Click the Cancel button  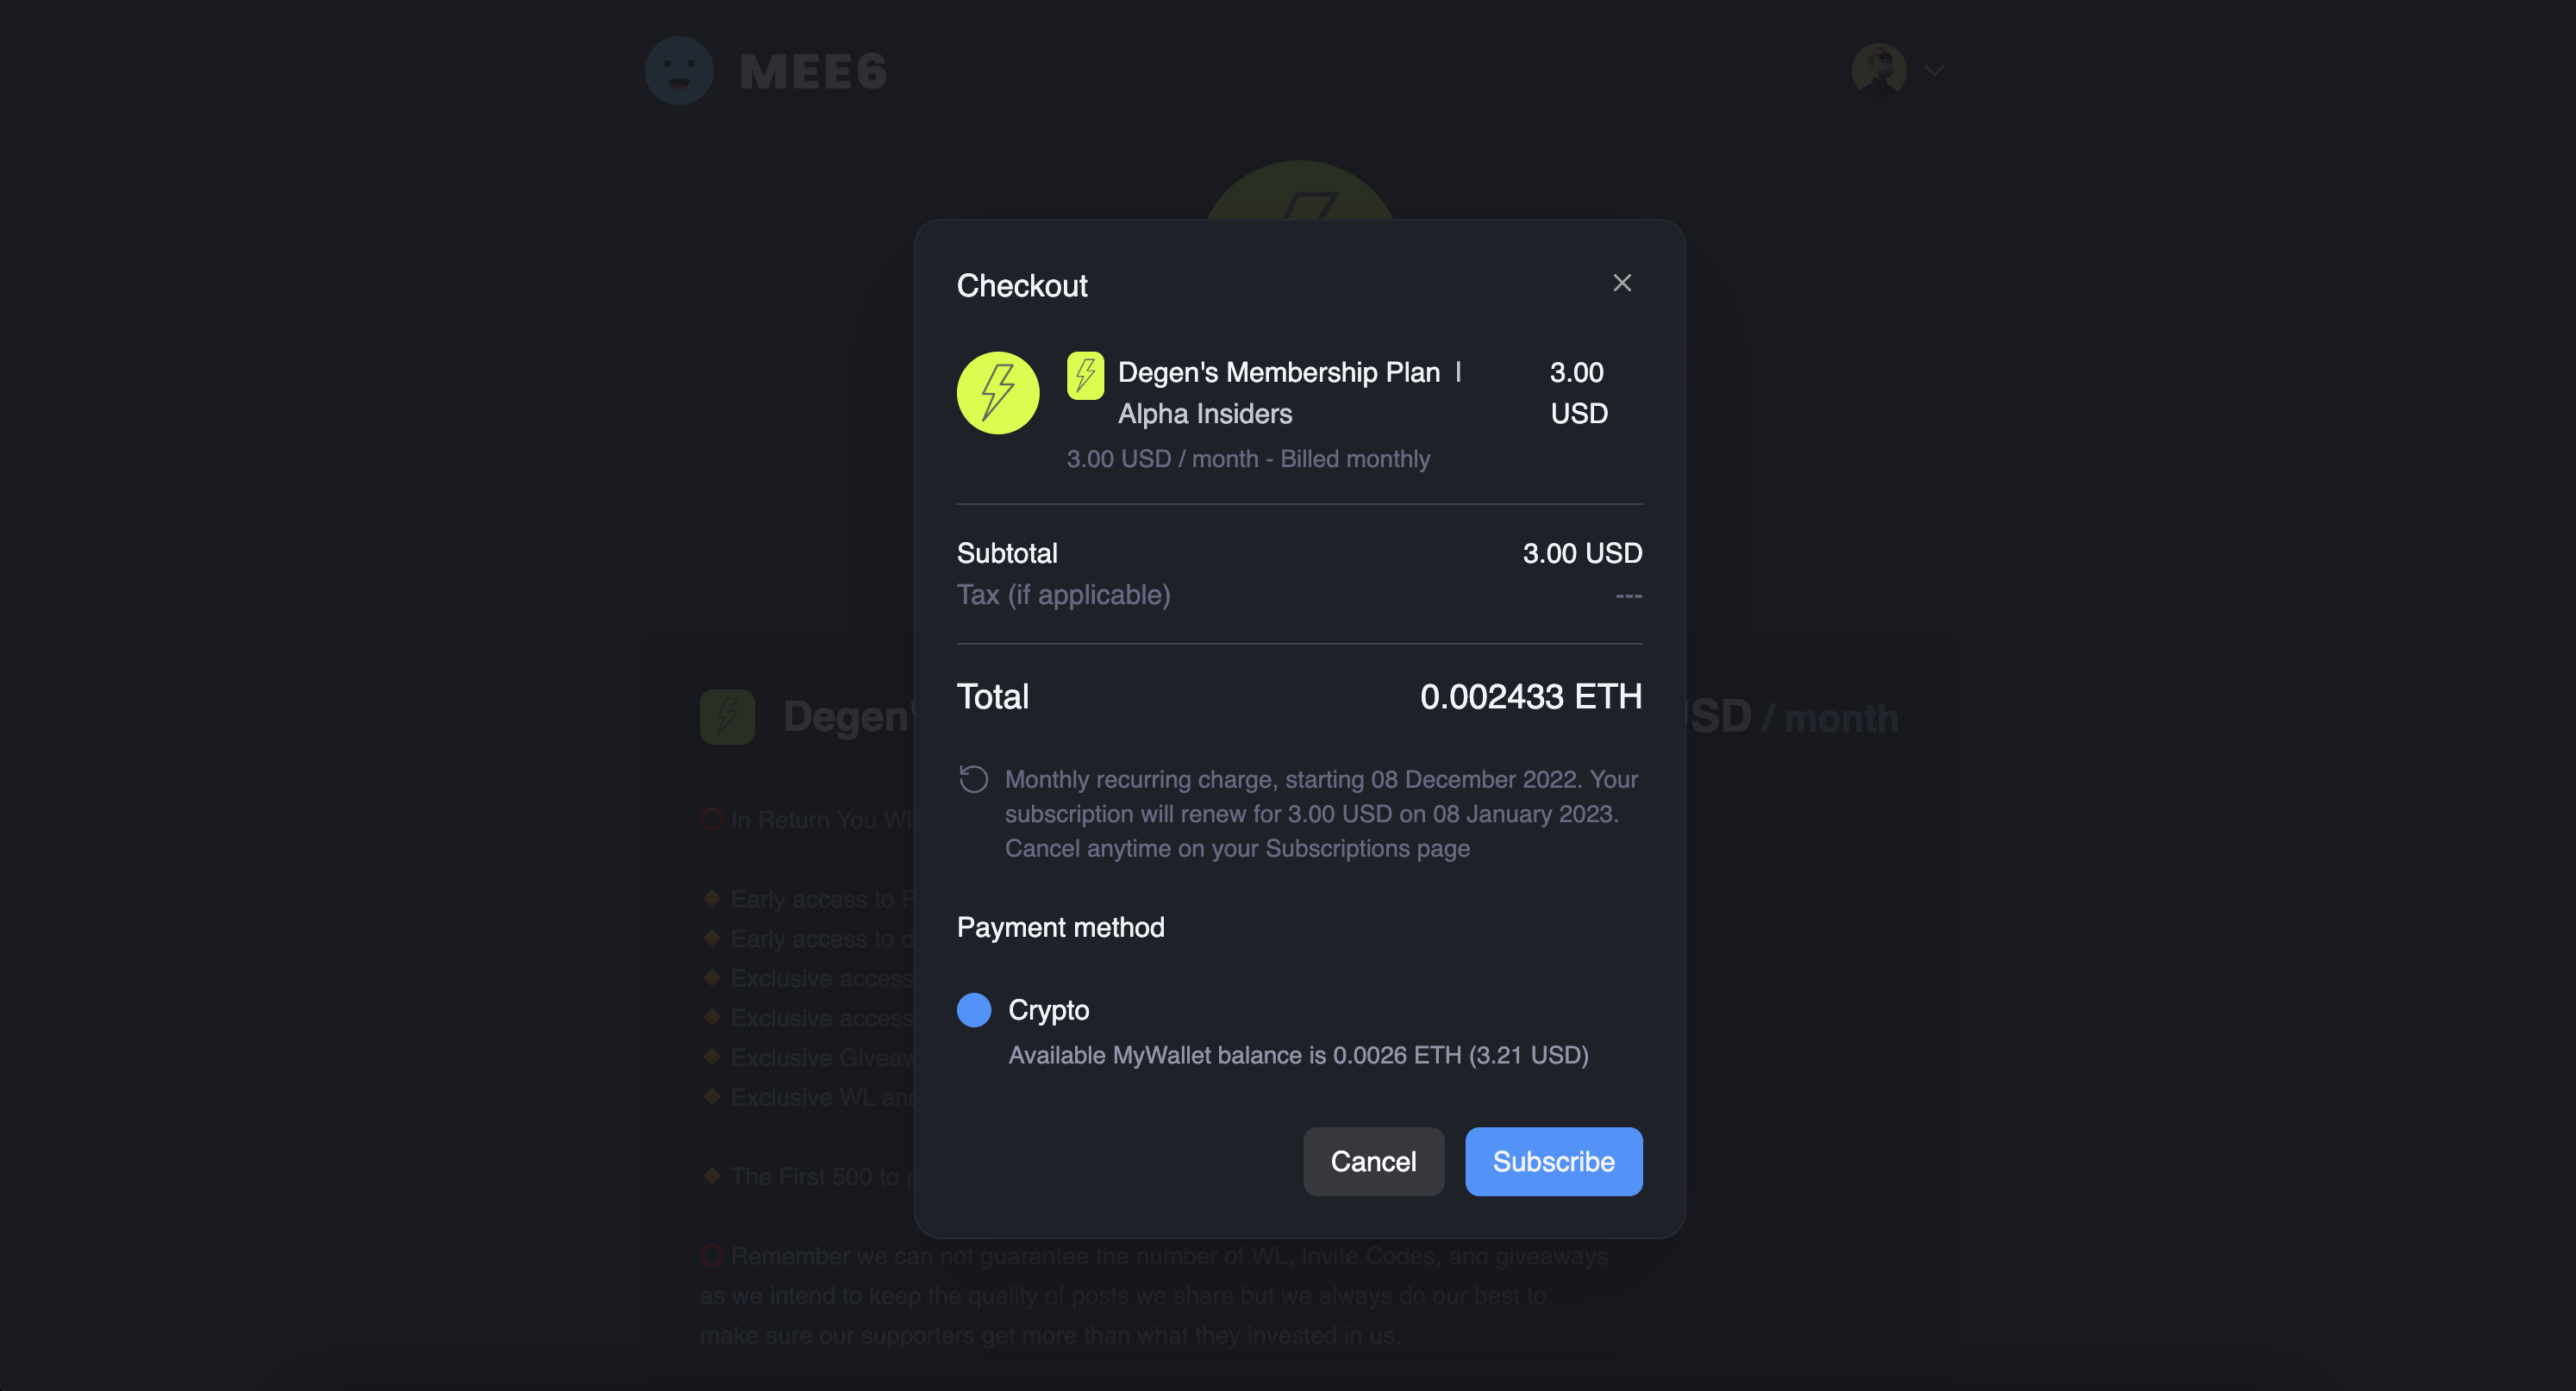(x=1373, y=1161)
